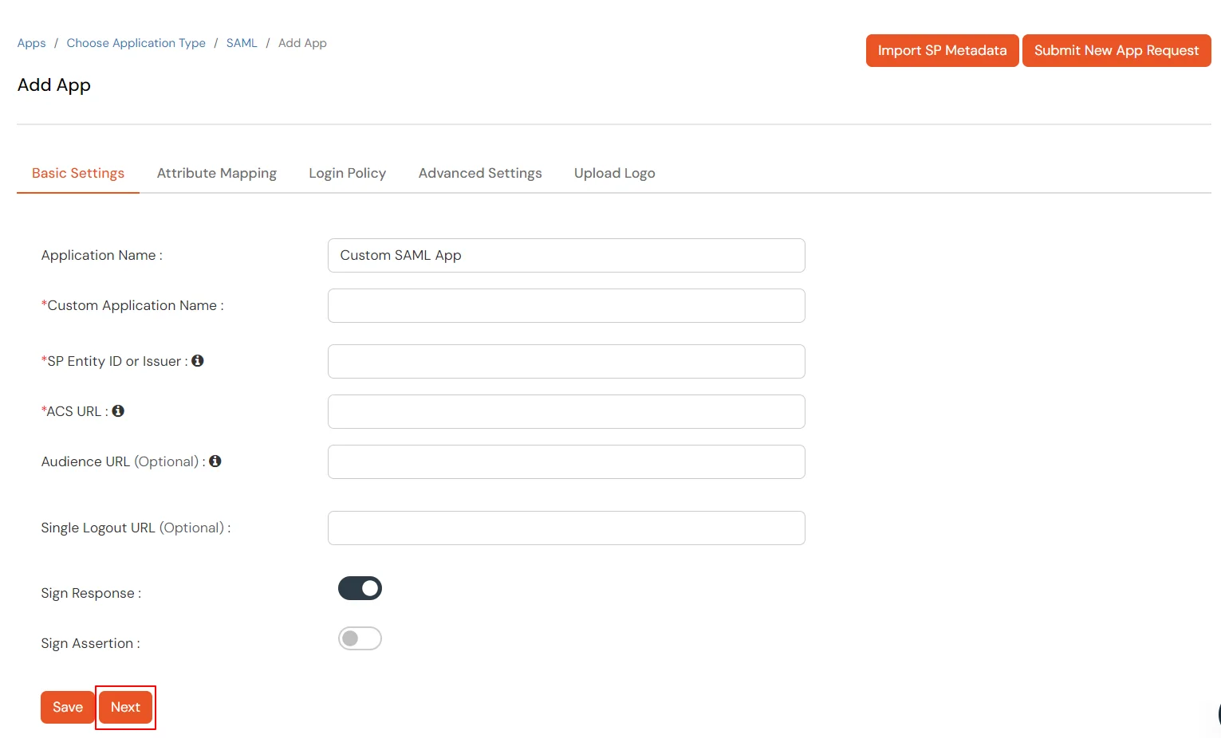Click the Save button
This screenshot has height=738, width=1221.
(x=67, y=707)
